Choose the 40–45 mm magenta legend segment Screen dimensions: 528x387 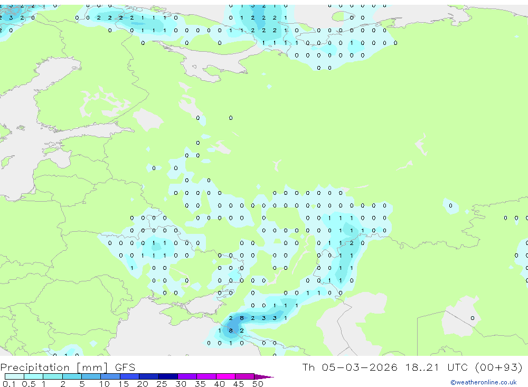(225, 376)
